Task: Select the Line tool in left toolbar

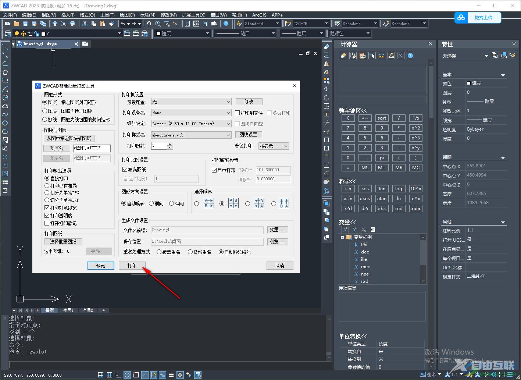Action: pyautogui.click(x=5, y=46)
